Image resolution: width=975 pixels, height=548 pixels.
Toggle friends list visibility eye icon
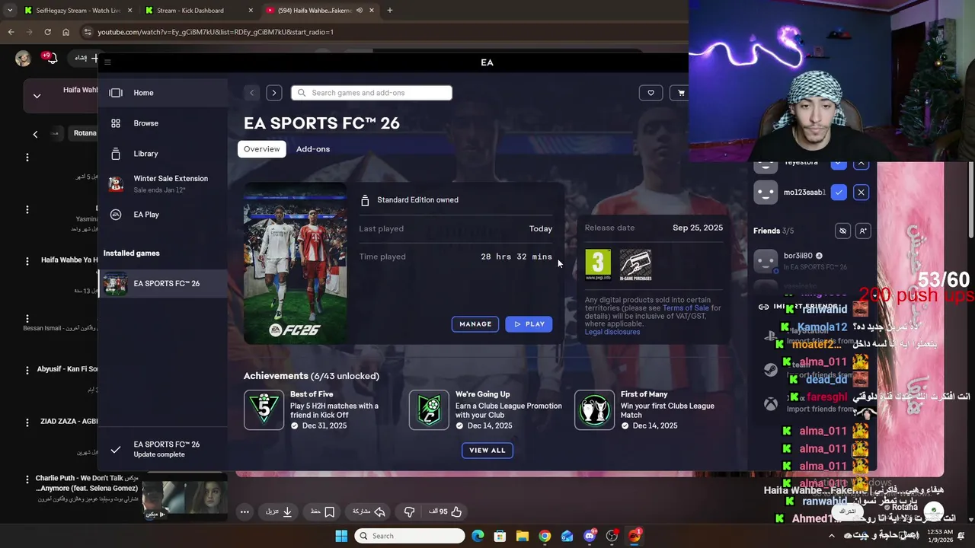coord(842,231)
